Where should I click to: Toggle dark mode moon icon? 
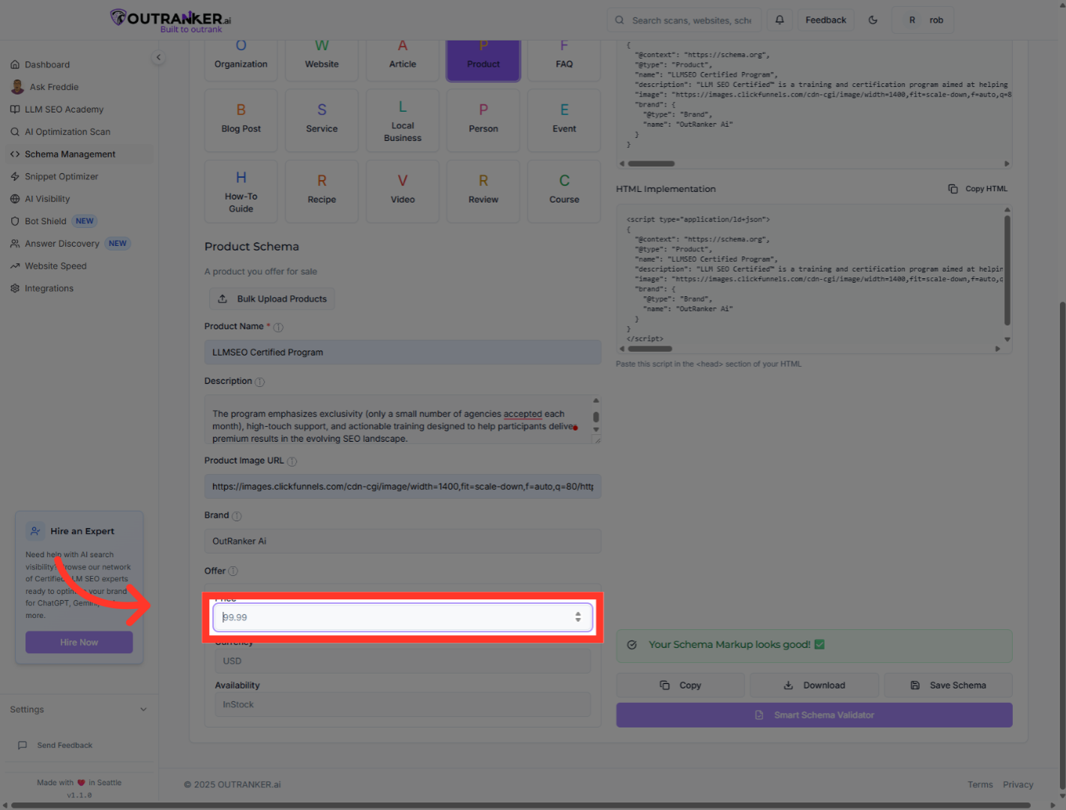(x=873, y=20)
